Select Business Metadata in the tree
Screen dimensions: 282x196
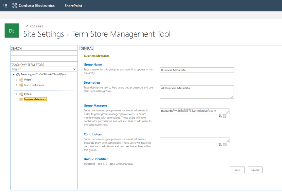tap(34, 99)
